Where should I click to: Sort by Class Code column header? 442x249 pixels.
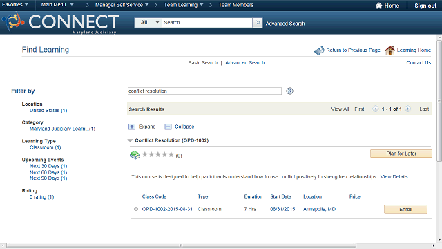point(154,196)
